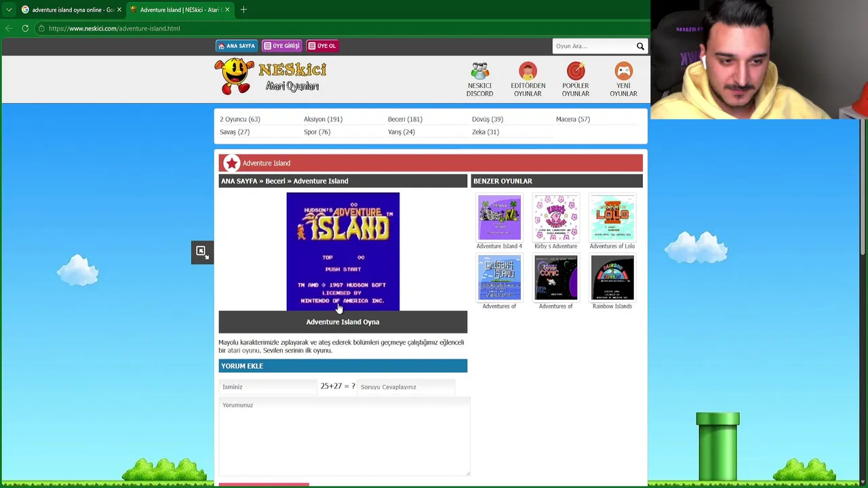Click the star icon in the Adventure Island header
This screenshot has width=868, height=488.
(x=232, y=163)
